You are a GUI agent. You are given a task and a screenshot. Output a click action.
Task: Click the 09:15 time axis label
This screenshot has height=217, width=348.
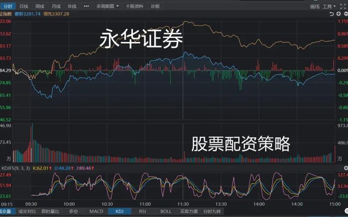point(7,204)
